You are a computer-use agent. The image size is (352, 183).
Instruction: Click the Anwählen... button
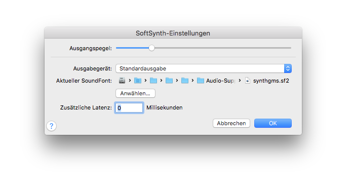(x=135, y=93)
